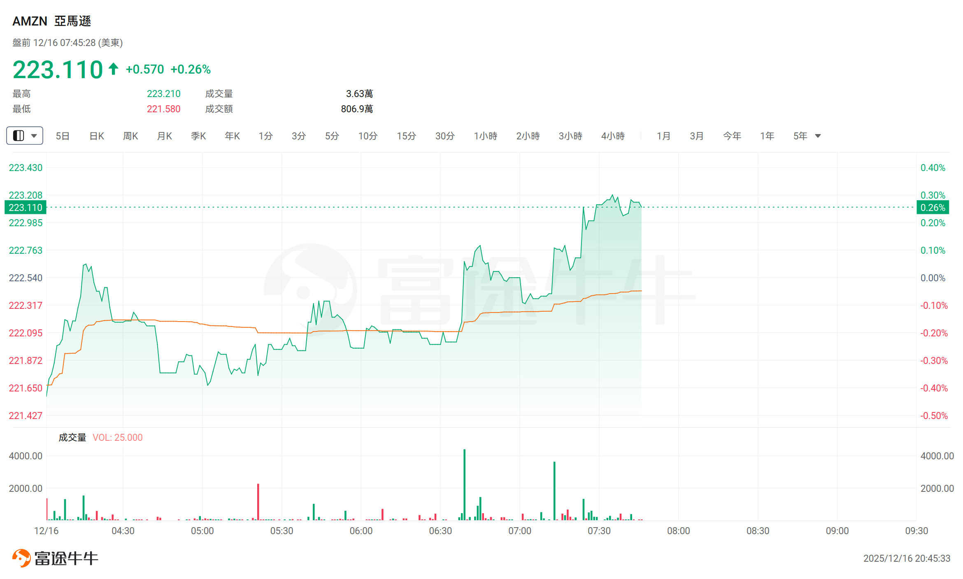Select the 30分 interval tab
Viewport: 963px width, 579px height.
coord(445,136)
